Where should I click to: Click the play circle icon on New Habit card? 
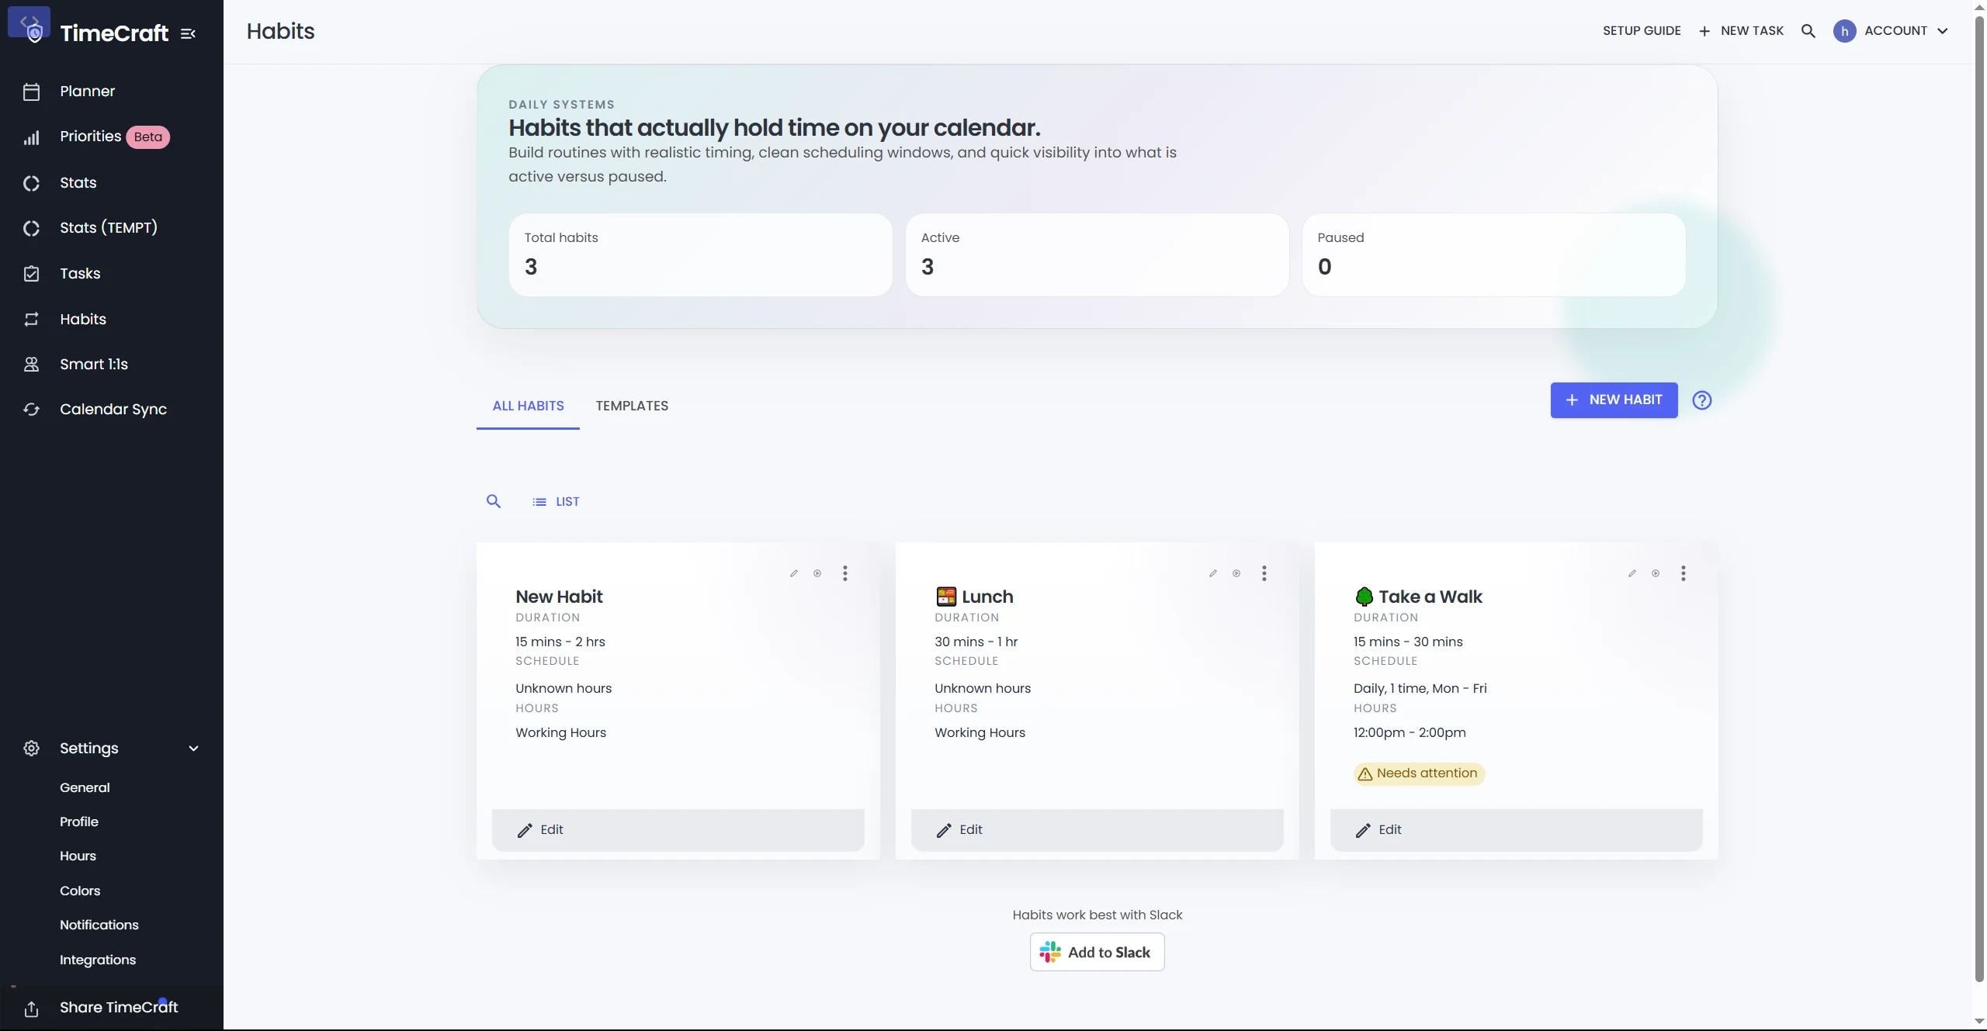817,573
